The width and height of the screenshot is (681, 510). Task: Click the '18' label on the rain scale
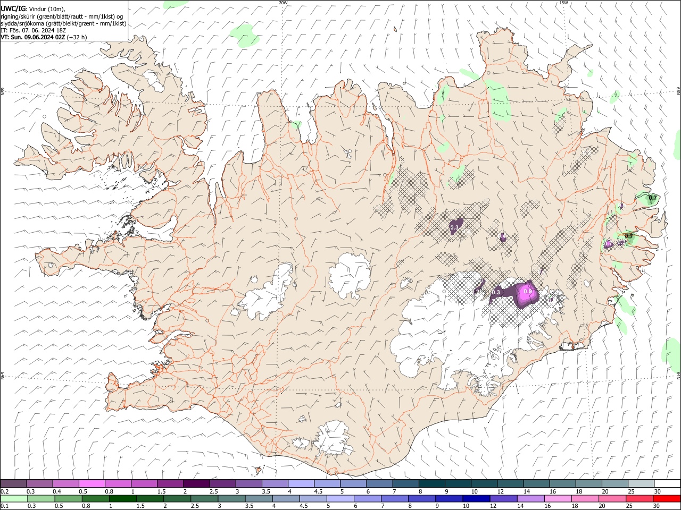(x=575, y=506)
